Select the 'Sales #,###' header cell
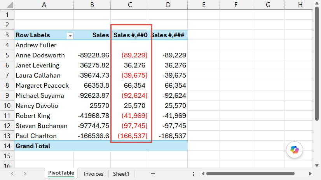 [x=168, y=35]
